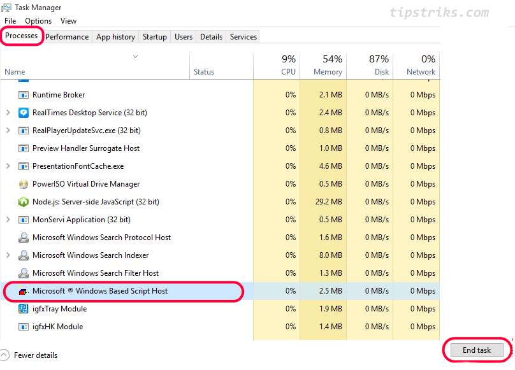
Task: Switch to the Processes tab
Action: [x=21, y=36]
